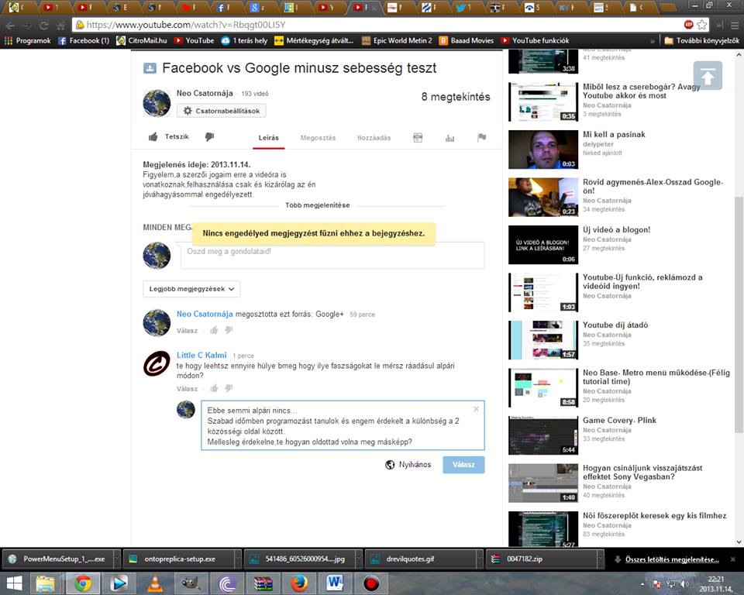The height and width of the screenshot is (595, 744).
Task: Click Összes letöltés megjelenítése link
Action: [x=672, y=559]
